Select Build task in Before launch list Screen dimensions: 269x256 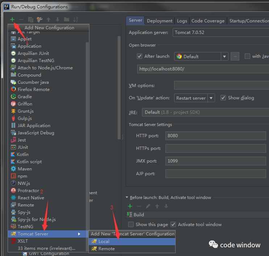(197, 214)
